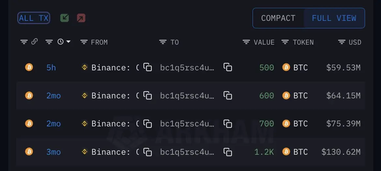
Task: Switch to COMPACT view
Action: [278, 18]
